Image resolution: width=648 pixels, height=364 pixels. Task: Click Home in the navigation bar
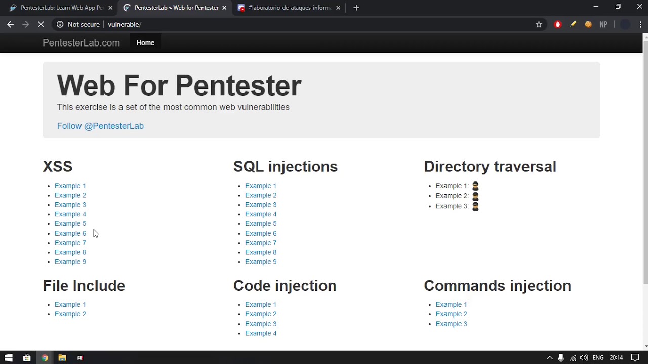[145, 43]
